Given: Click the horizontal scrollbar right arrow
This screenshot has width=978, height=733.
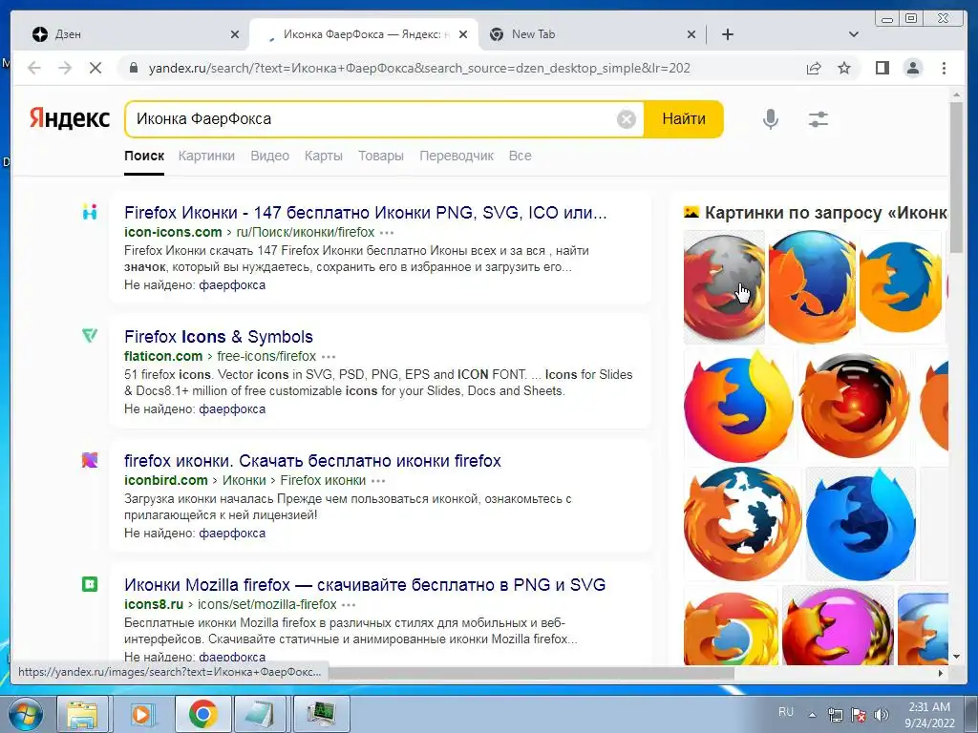Looking at the screenshot, I should (x=941, y=673).
